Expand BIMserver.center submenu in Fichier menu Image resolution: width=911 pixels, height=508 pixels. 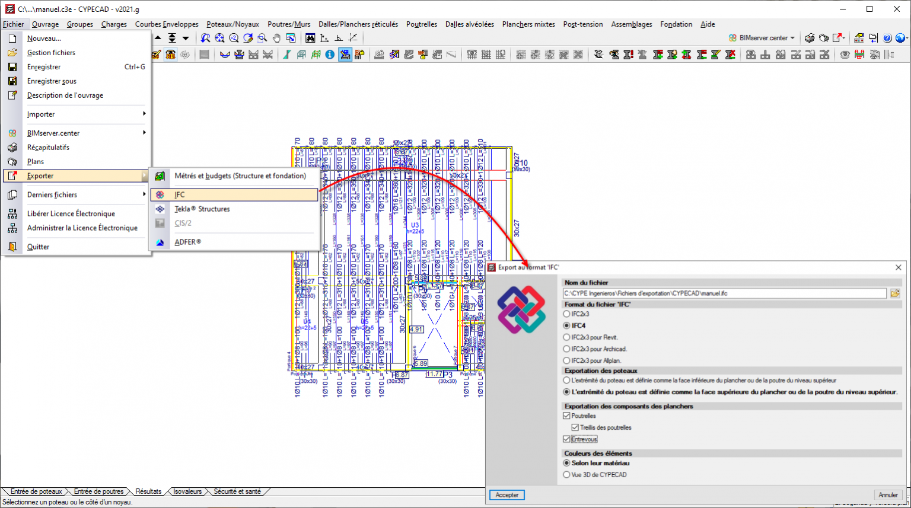[76, 133]
